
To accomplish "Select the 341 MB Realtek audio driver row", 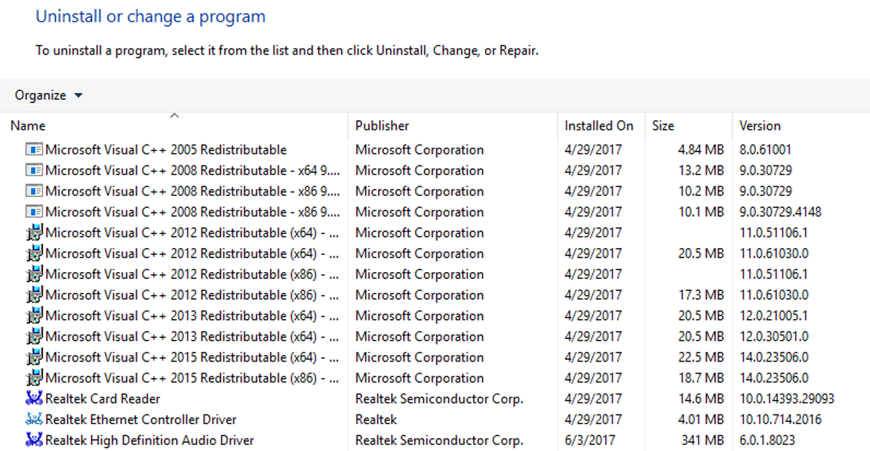I will tap(149, 441).
